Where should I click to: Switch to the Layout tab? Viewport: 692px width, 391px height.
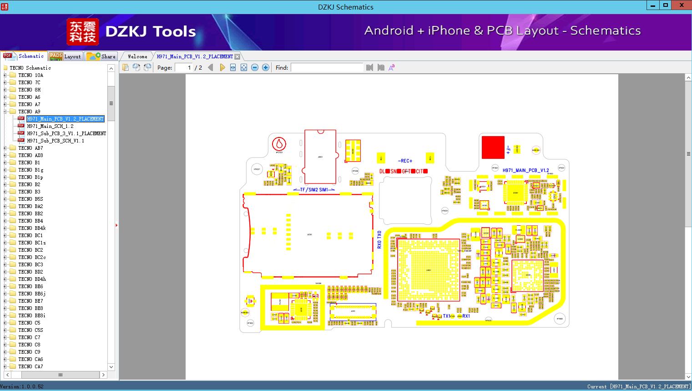point(65,56)
